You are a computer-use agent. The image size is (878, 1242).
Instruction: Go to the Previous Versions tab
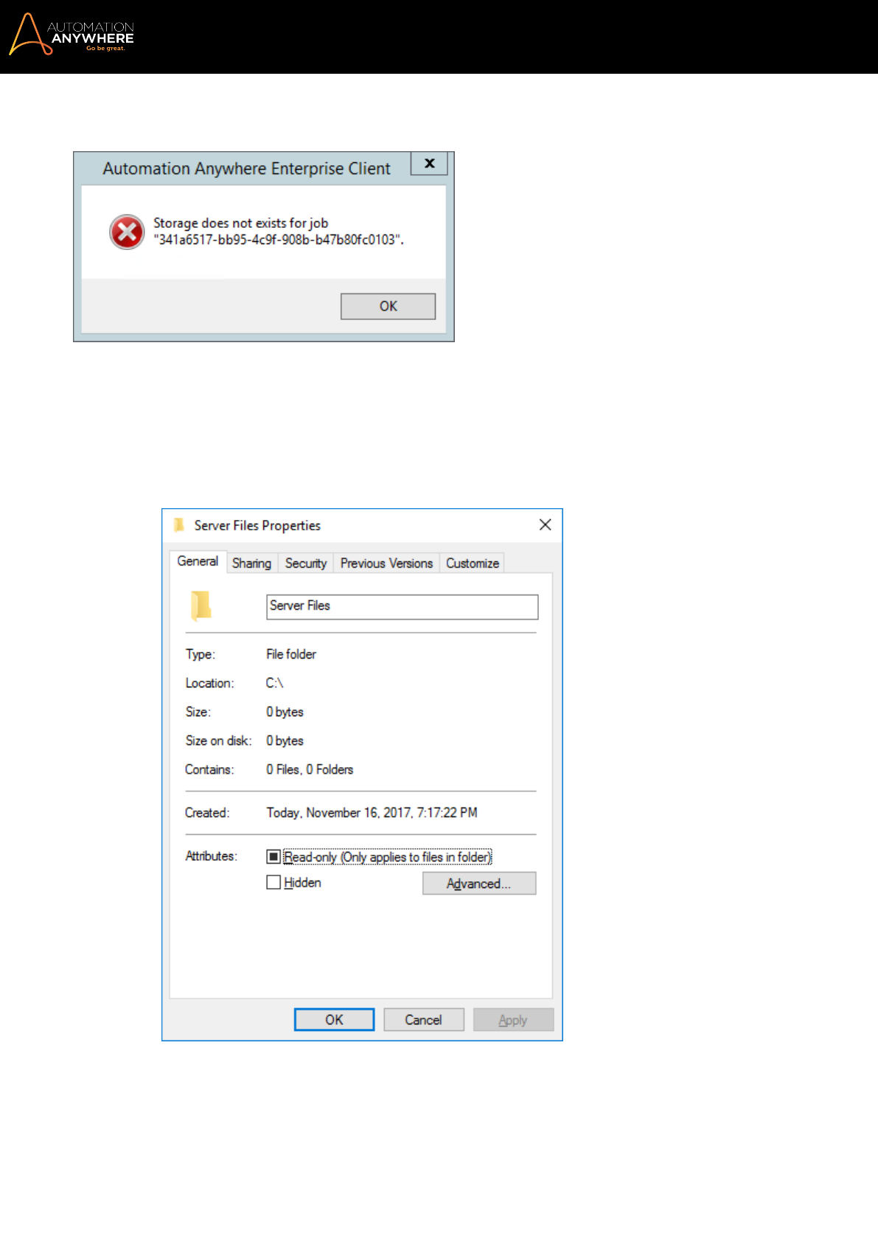(x=386, y=563)
